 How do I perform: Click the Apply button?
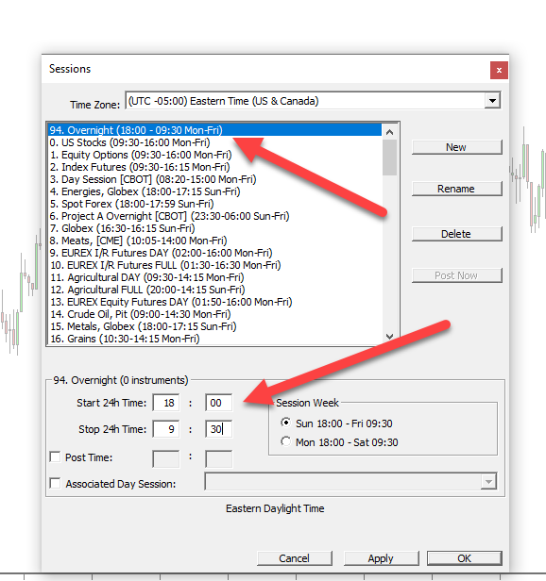tap(381, 558)
